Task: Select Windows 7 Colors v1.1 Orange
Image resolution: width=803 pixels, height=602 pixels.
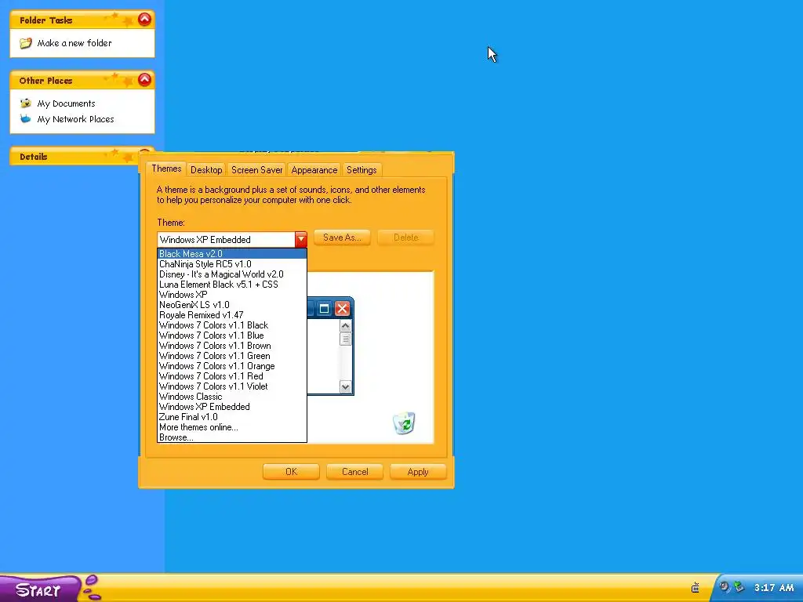Action: (232, 367)
